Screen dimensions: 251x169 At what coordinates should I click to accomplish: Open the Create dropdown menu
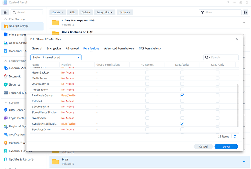point(57,12)
